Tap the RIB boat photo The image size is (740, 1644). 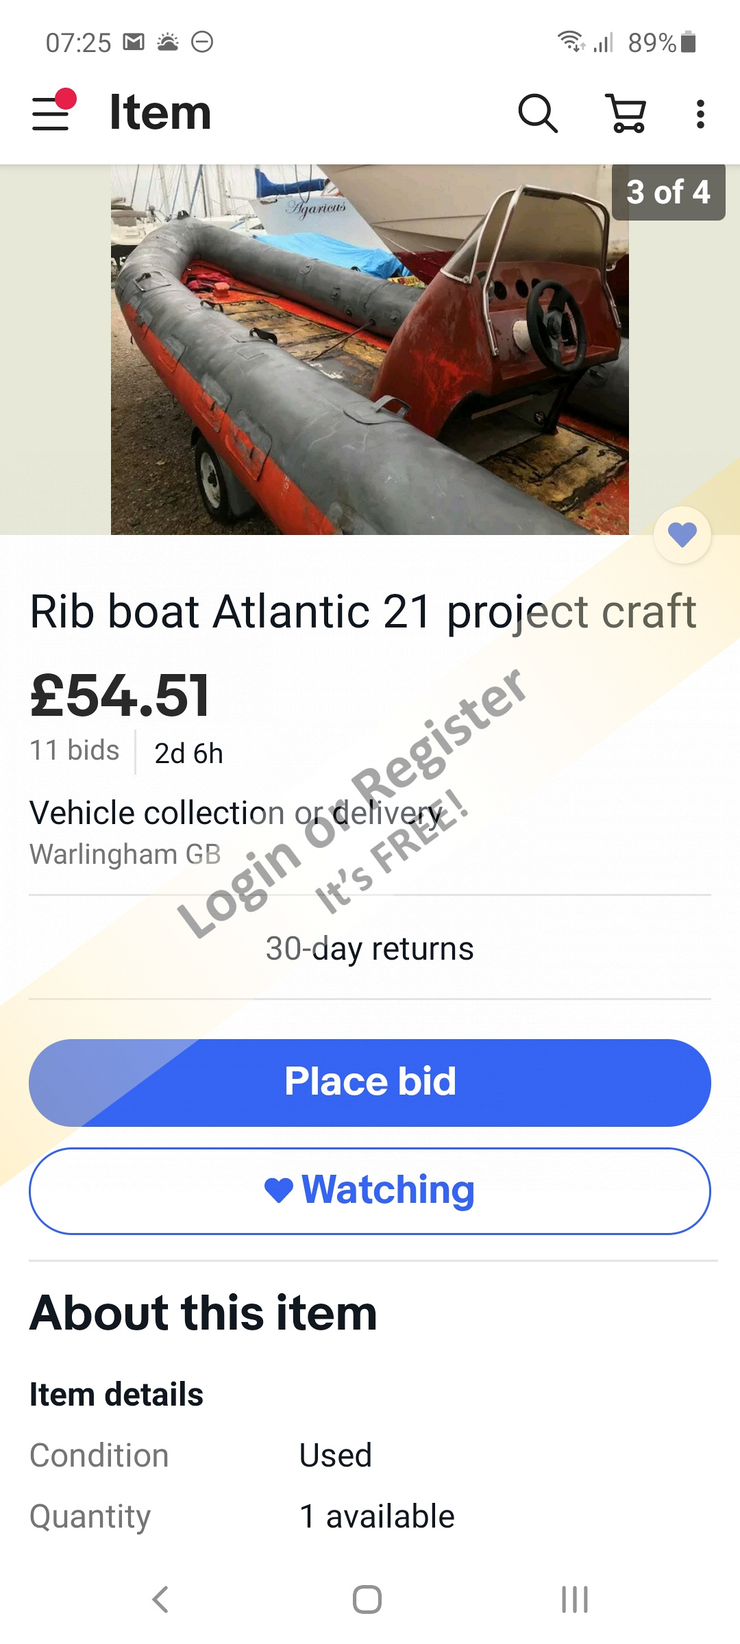(x=370, y=349)
